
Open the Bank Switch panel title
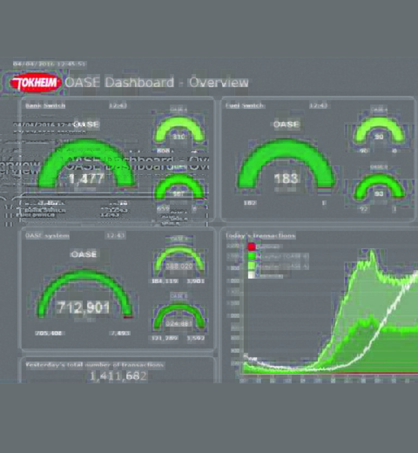45,106
